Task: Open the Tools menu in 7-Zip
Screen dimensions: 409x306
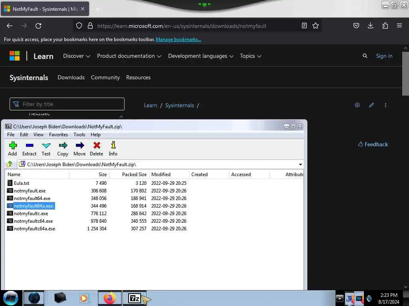Action: (79, 135)
